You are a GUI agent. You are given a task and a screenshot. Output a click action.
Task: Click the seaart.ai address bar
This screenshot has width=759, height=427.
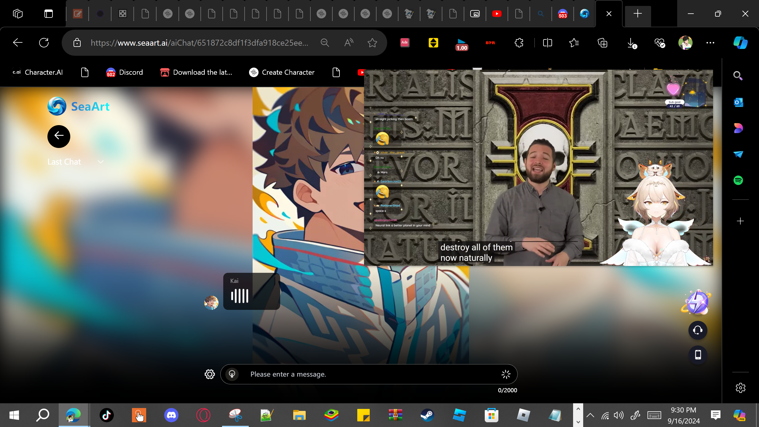pyautogui.click(x=199, y=43)
